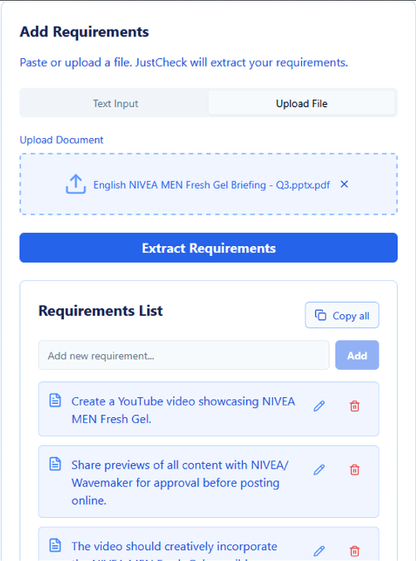Click the uploaded file name in dropzone
Viewport: 416px width, 561px height.
(x=211, y=185)
